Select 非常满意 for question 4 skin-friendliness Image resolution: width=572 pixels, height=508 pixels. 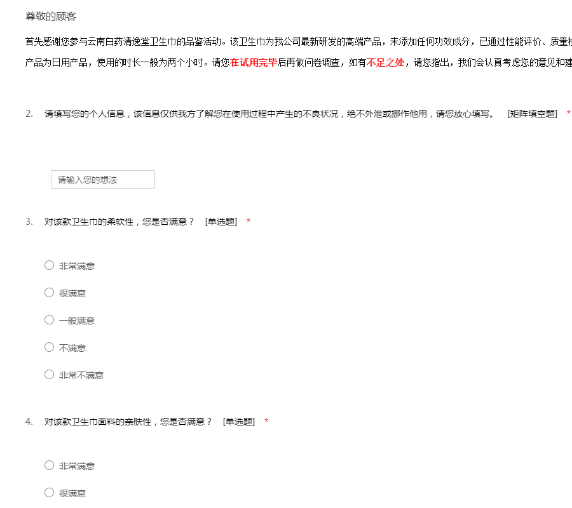[x=50, y=465]
